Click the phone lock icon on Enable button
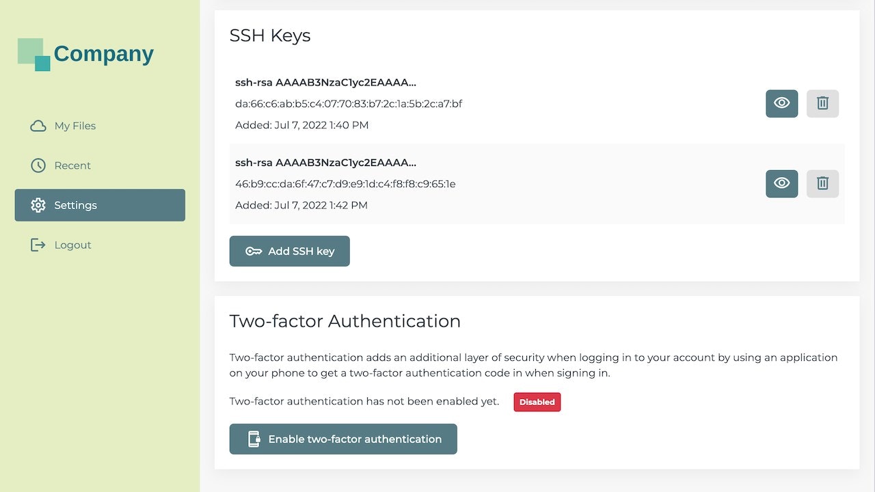Screen dimensions: 875x492 click(254, 439)
